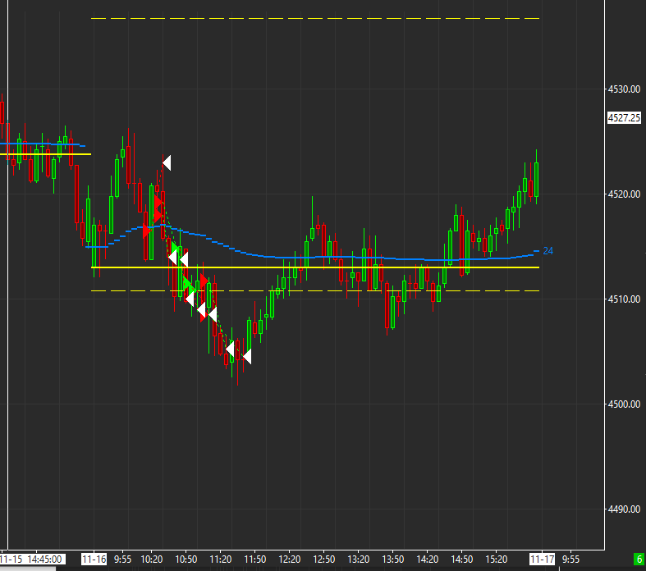Select the topmost white triangle trade marker
The height and width of the screenshot is (571, 646).
click(x=167, y=163)
